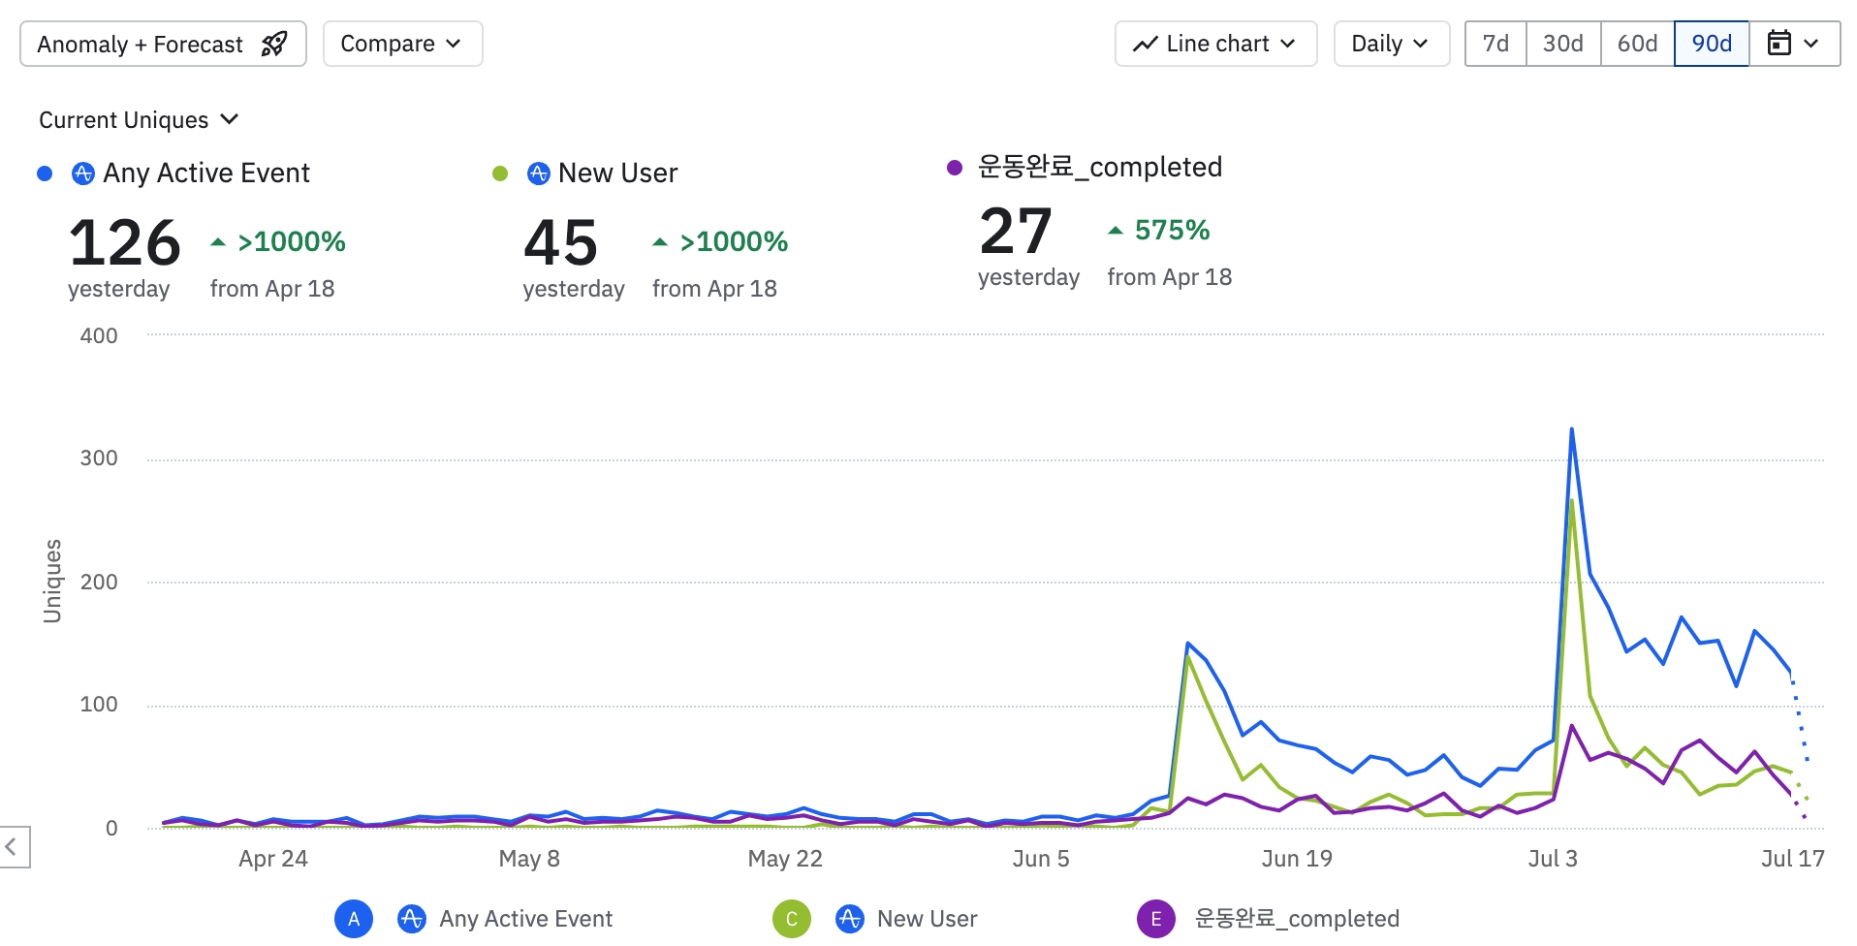Click the rocket icon beside Anomaly + Forecast
The height and width of the screenshot is (946, 1857).
click(274, 44)
